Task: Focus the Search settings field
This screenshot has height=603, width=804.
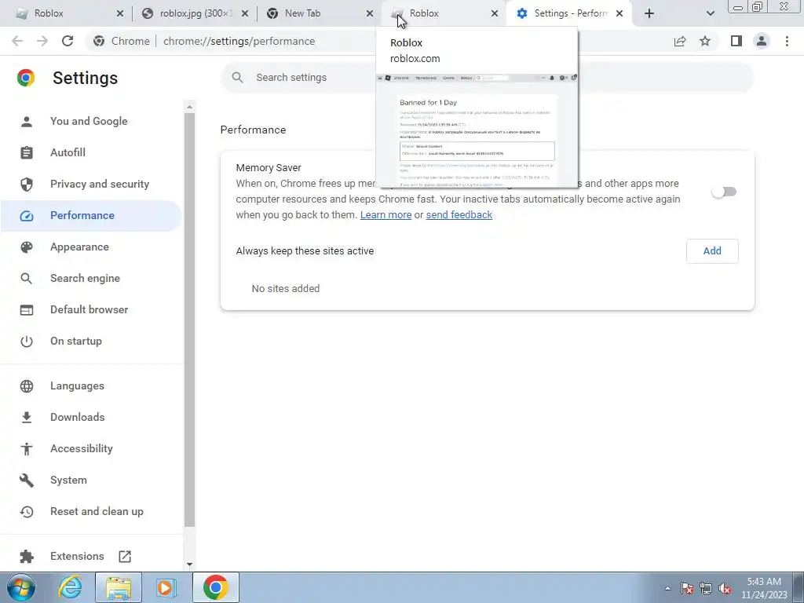Action: coord(487,78)
